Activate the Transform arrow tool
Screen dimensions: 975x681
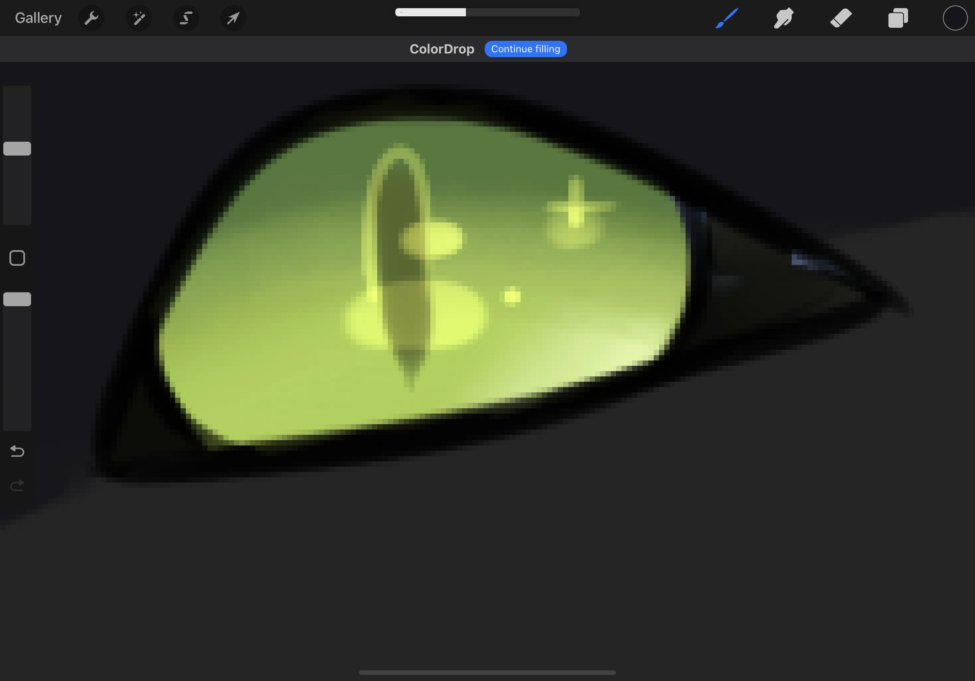point(233,18)
